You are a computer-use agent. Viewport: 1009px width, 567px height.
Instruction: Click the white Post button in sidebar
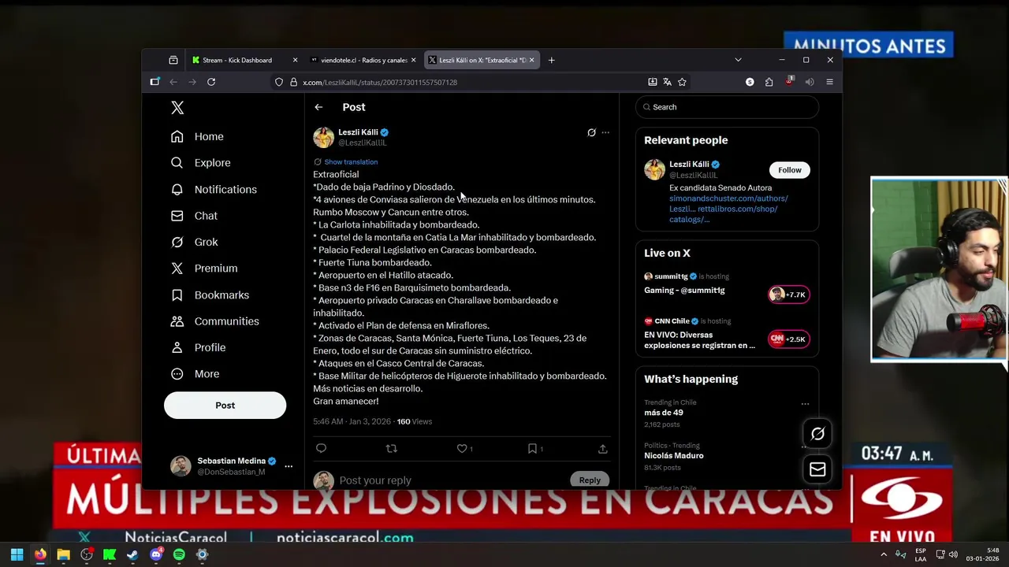(x=225, y=405)
